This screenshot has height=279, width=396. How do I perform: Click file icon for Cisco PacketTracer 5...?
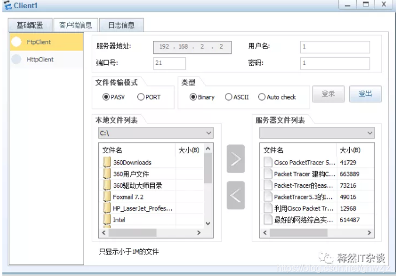[x=268, y=162]
